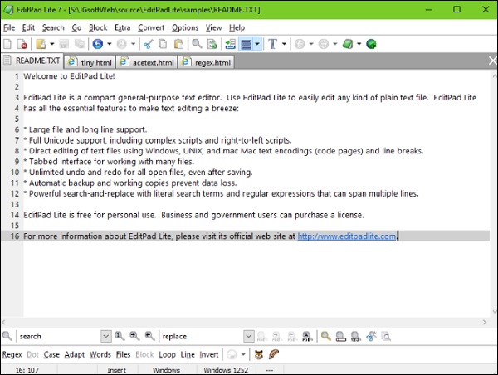
Task: Toggle the Regex search option
Action: pos(11,354)
